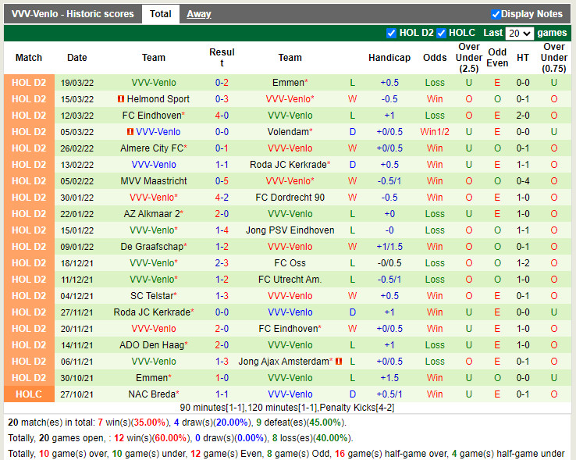Image resolution: width=576 pixels, height=460 pixels.
Task: Select MVV Maastricht team name
Action: [154, 181]
